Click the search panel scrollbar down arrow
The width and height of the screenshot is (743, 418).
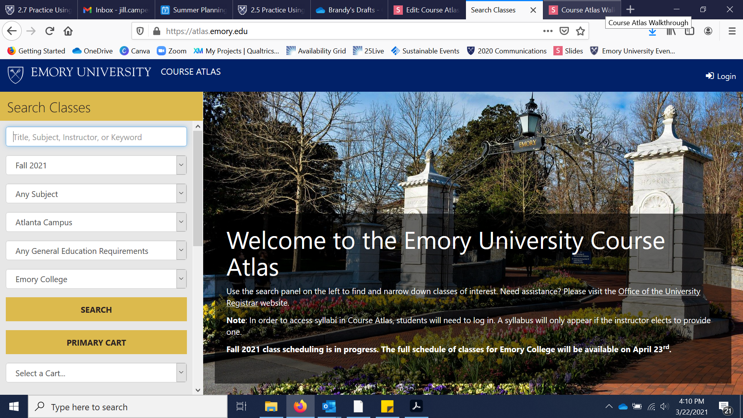pyautogui.click(x=198, y=390)
